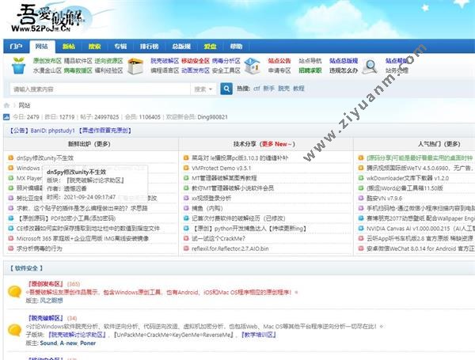Open the 移动安全区 quick link
The height and width of the screenshot is (360, 475).
tap(196, 61)
